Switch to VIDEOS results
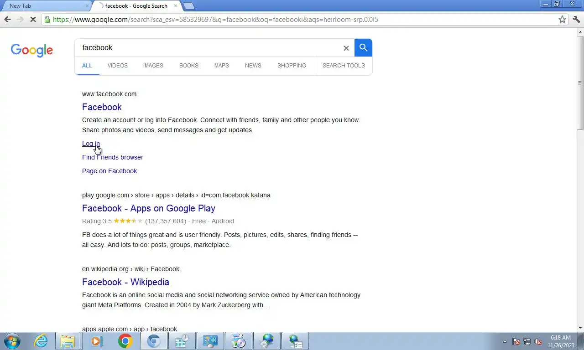 (x=118, y=66)
